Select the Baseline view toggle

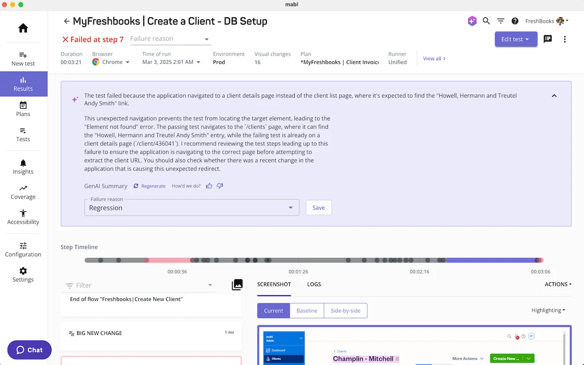307,311
